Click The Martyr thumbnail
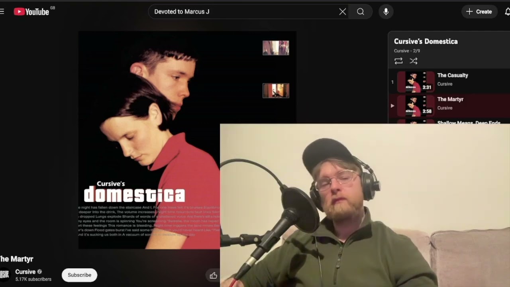 pyautogui.click(x=415, y=106)
